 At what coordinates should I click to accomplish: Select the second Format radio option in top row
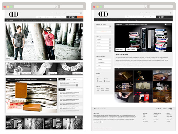coord(105,79)
